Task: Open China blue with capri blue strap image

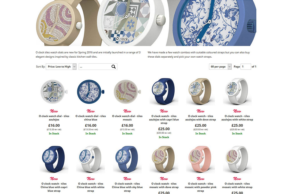Action: coord(54,159)
